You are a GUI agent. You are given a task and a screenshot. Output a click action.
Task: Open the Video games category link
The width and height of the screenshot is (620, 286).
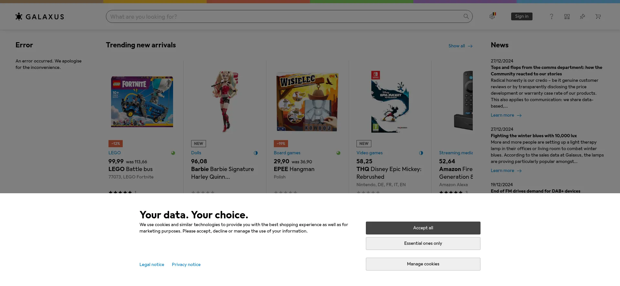(x=369, y=153)
